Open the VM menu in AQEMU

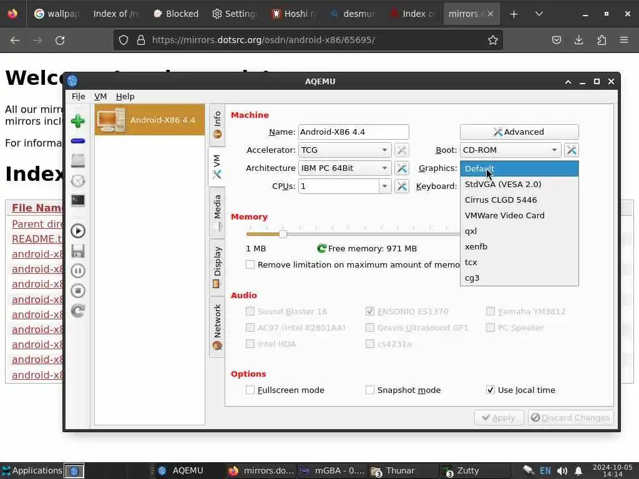coord(100,97)
